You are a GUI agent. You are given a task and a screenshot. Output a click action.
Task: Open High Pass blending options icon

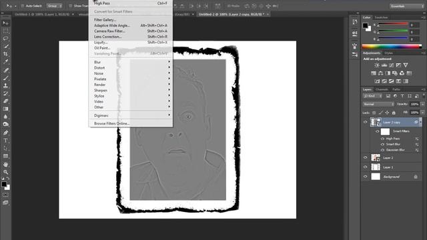pyautogui.click(x=417, y=139)
